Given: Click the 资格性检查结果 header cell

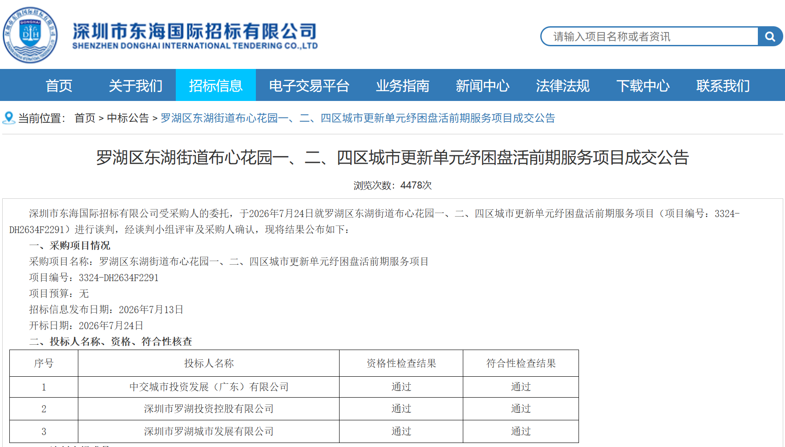Looking at the screenshot, I should 401,363.
